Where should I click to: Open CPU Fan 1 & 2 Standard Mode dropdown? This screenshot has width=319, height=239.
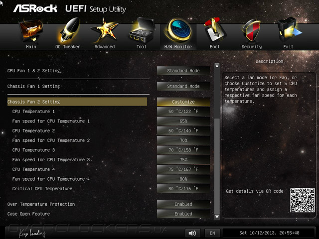click(183, 71)
